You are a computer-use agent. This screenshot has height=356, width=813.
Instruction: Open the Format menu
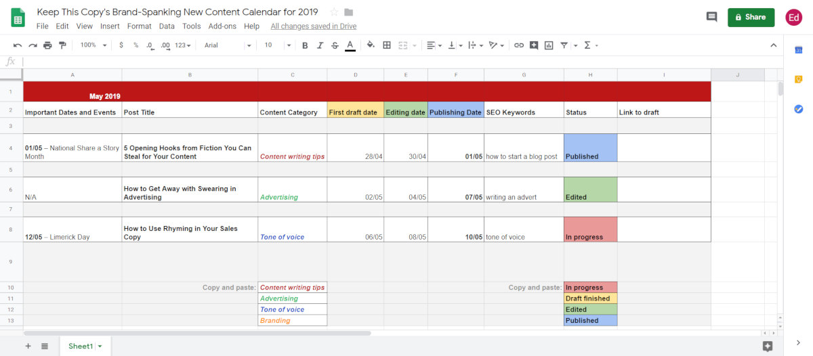pyautogui.click(x=140, y=26)
